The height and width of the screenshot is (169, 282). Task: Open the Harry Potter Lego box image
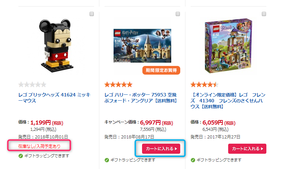142,46
